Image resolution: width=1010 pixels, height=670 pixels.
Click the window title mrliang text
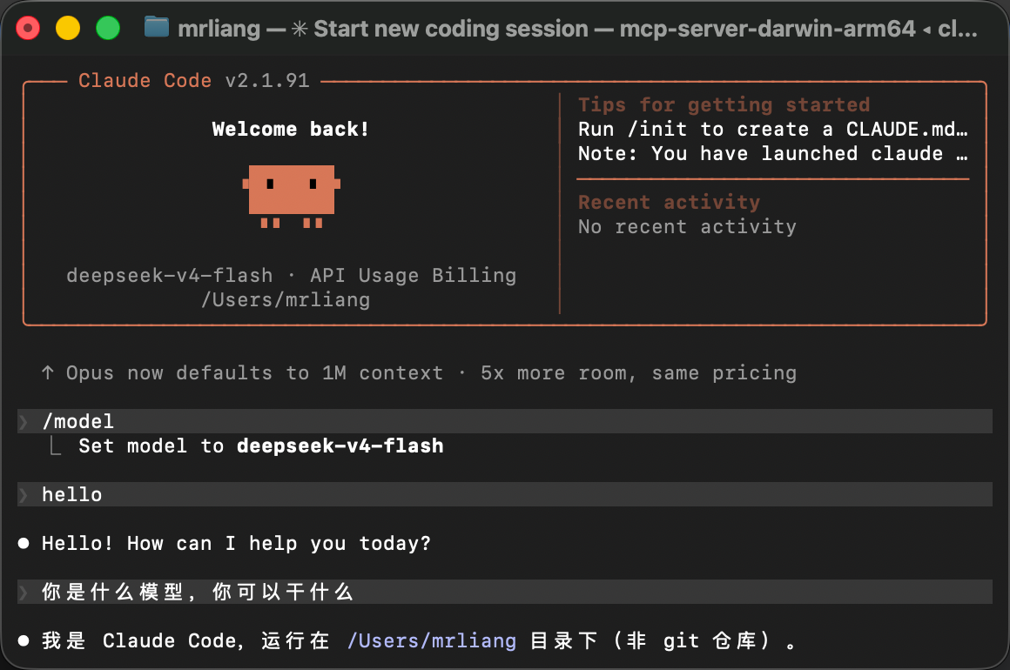(219, 29)
